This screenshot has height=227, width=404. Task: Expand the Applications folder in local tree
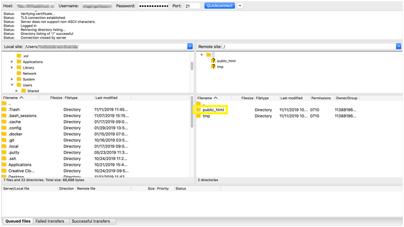click(12, 62)
